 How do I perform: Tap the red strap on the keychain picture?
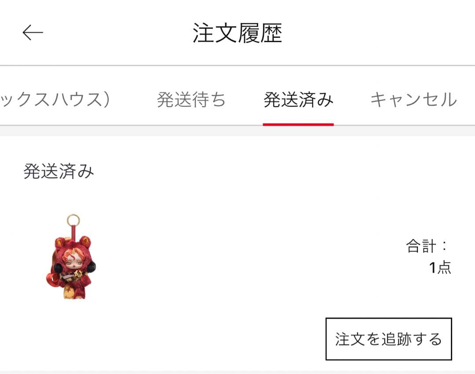[x=73, y=233]
